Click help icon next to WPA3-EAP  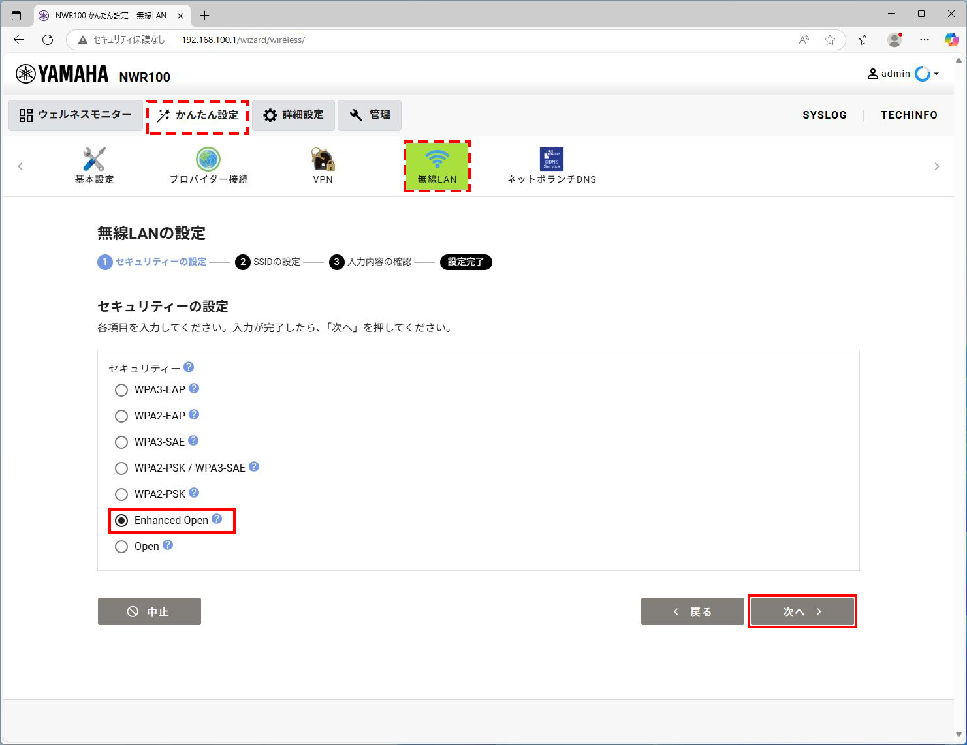click(x=194, y=389)
